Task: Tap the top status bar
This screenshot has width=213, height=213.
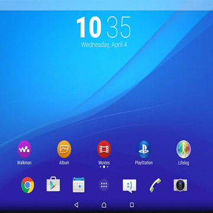Action: click(x=106, y=5)
